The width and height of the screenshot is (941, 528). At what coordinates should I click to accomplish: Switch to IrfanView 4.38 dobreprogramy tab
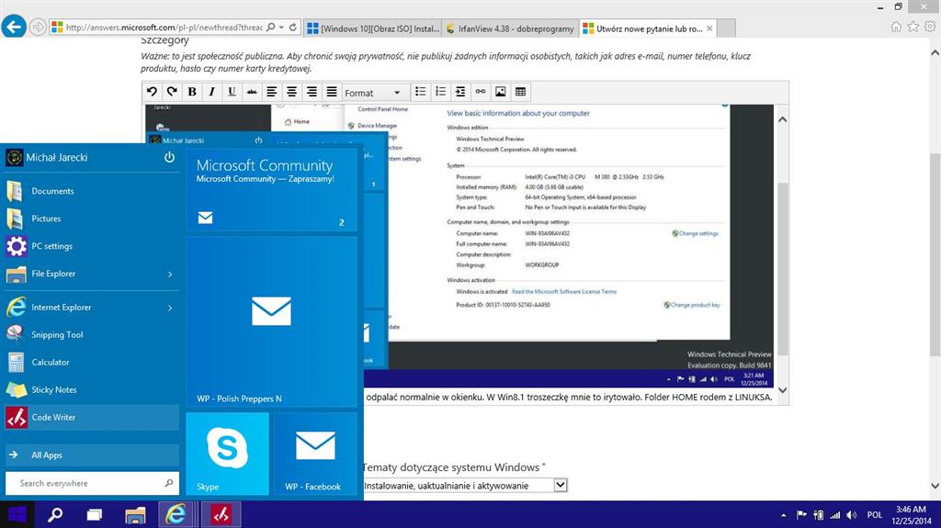coord(510,28)
